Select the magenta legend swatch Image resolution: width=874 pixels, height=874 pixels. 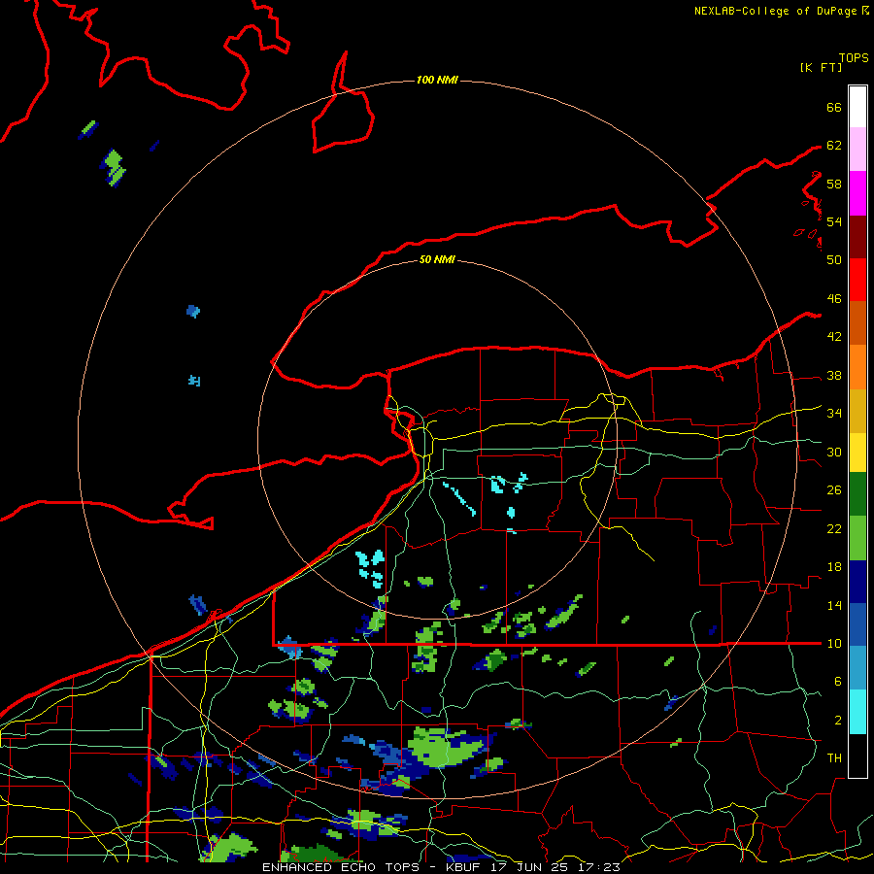(857, 193)
